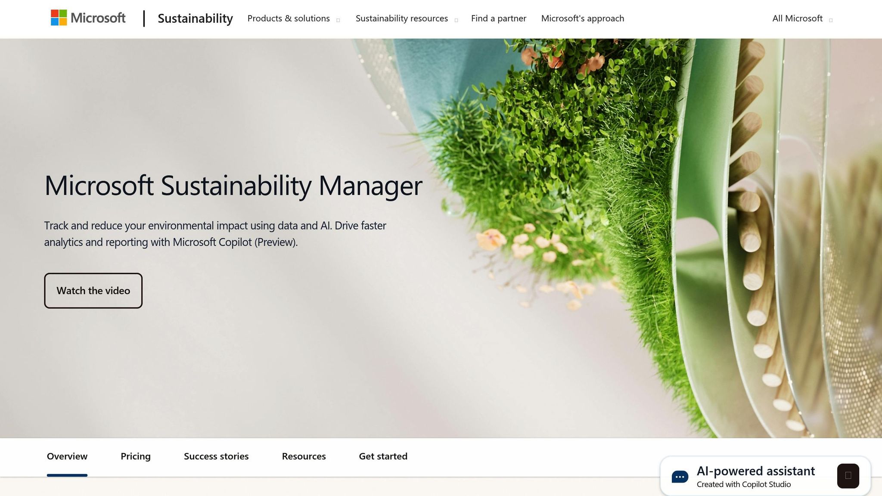Click the dark button on the AI-powered assistant card
The width and height of the screenshot is (882, 496).
pos(848,476)
